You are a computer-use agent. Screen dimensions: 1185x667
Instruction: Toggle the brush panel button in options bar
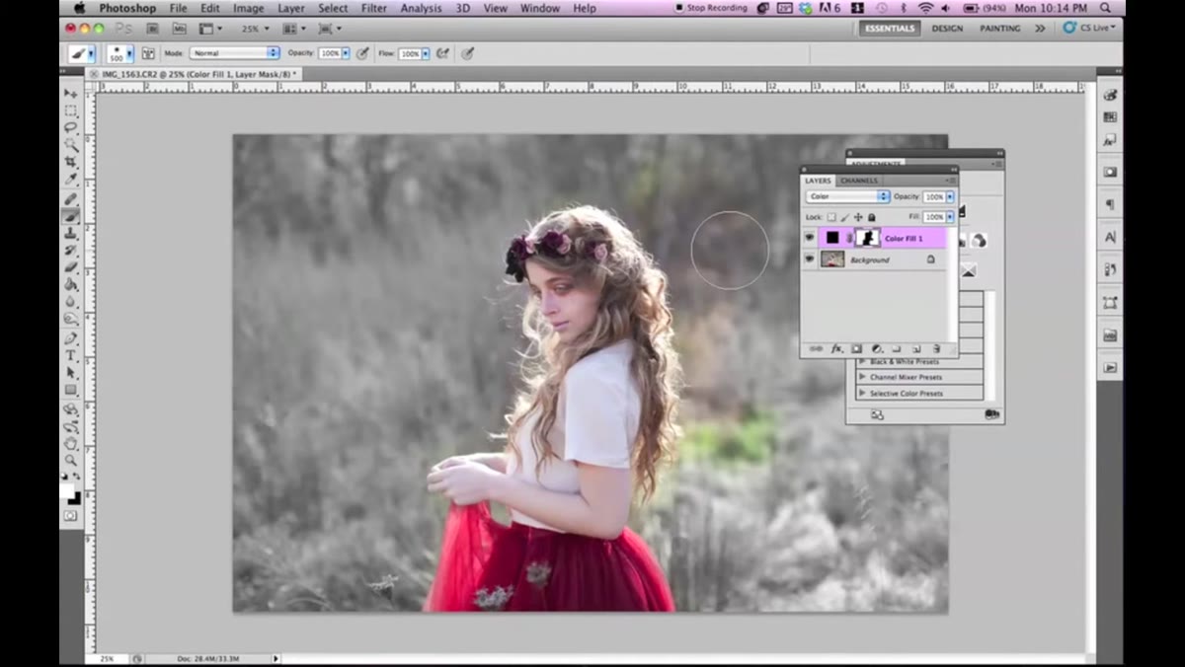tap(148, 53)
